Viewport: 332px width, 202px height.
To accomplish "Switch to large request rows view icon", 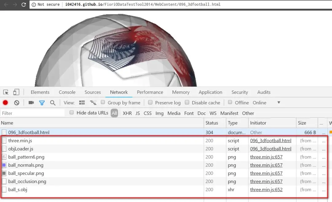I will (82, 103).
